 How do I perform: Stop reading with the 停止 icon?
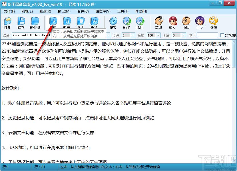coord(81,21)
